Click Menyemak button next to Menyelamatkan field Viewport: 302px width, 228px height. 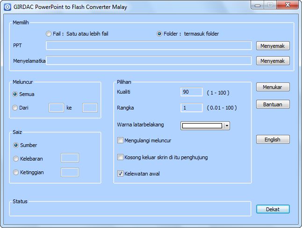(x=273, y=61)
